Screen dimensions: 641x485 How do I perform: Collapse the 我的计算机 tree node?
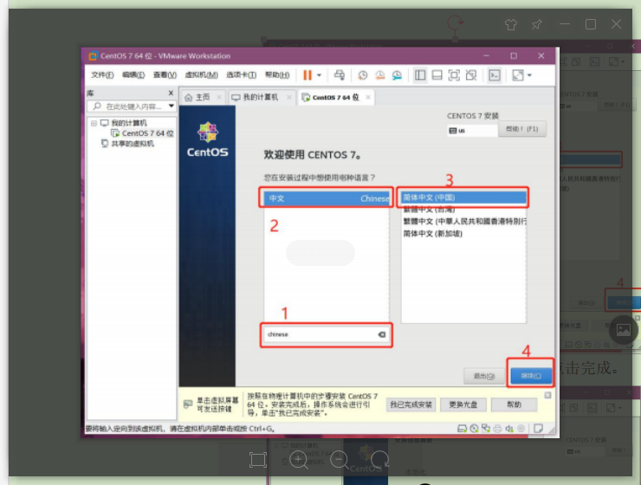(x=94, y=123)
